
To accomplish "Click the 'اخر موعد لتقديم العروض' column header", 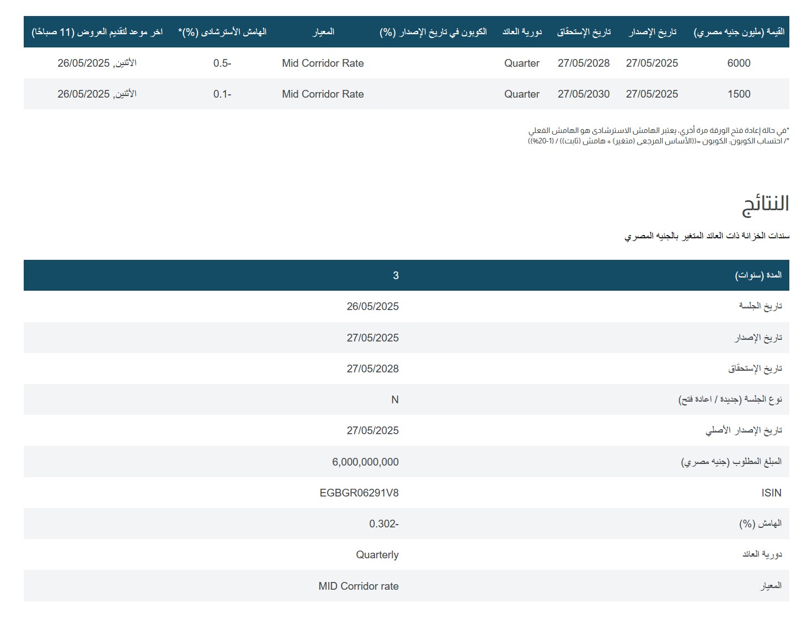I will tap(97, 32).
